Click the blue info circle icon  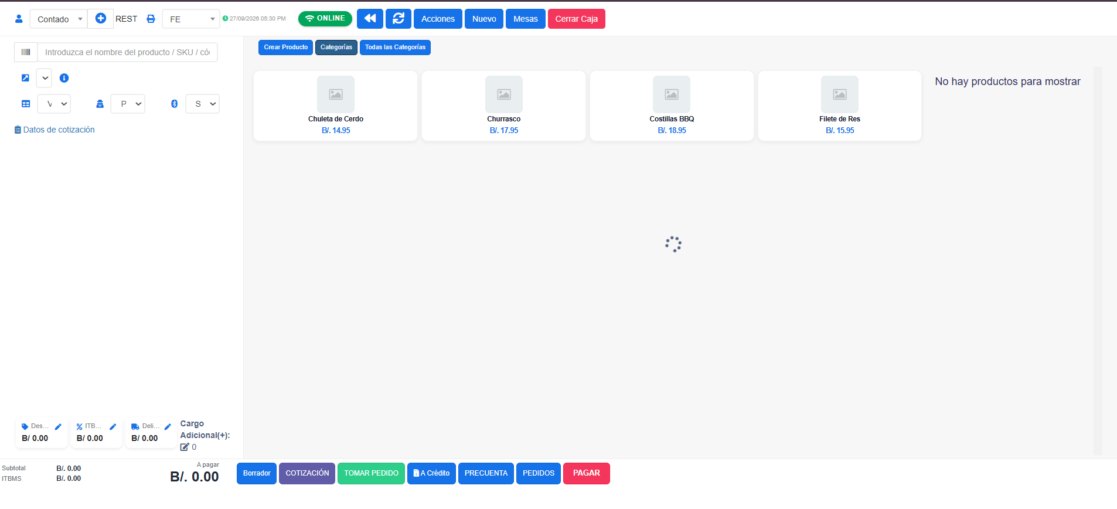pos(64,78)
